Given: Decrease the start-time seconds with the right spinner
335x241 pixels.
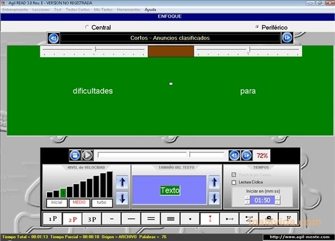Looking at the screenshot, I should [x=278, y=202].
